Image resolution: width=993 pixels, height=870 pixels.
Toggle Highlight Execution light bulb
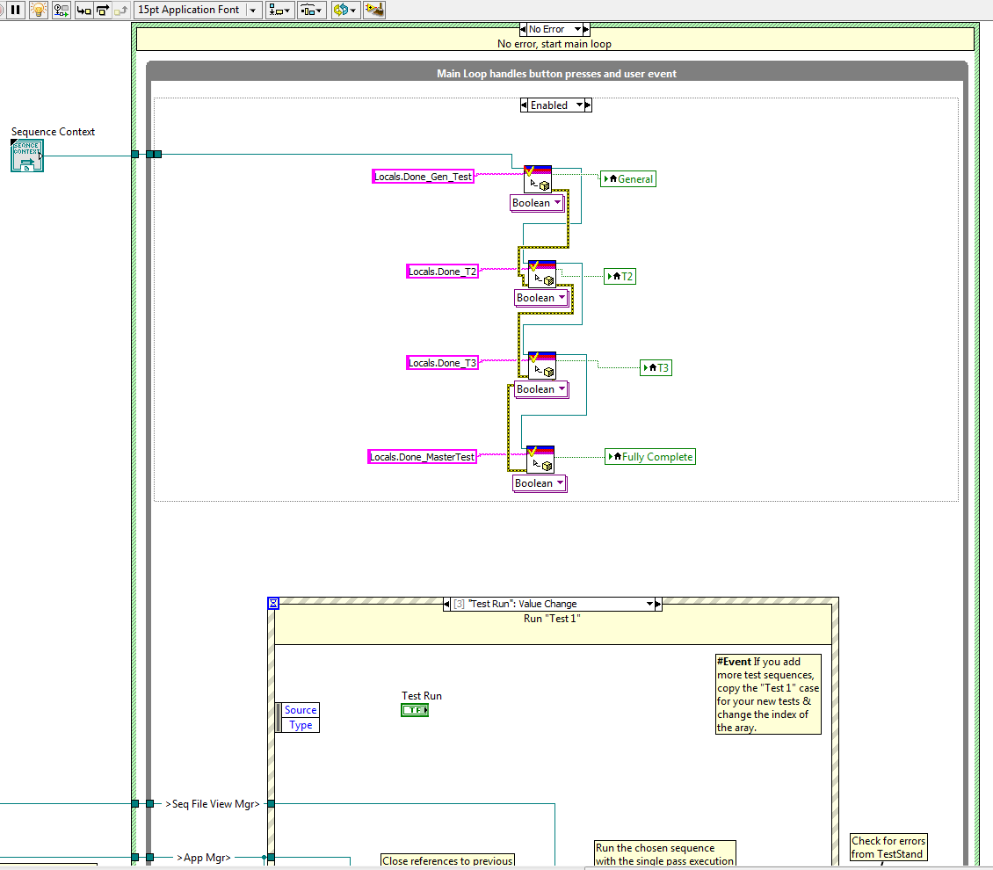[39, 10]
